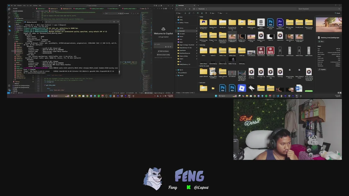Click the Refresh icon in File Explorer

(189, 9)
